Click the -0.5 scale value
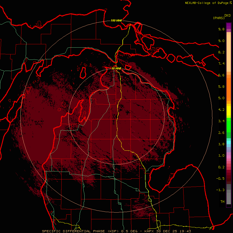This screenshot has width=233, height=233. point(220,179)
